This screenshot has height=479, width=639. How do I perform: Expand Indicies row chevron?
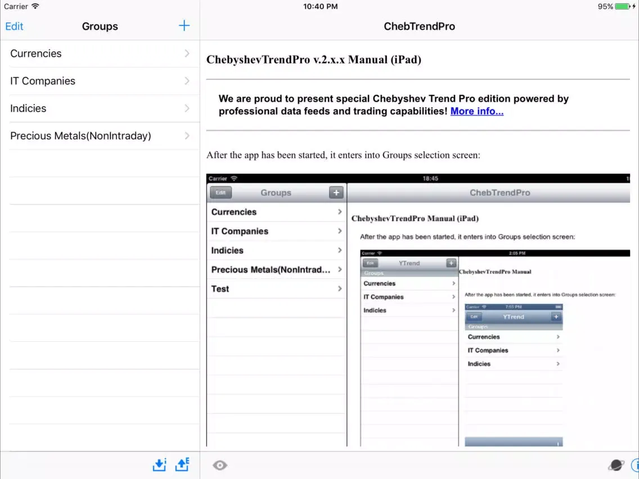pos(187,108)
